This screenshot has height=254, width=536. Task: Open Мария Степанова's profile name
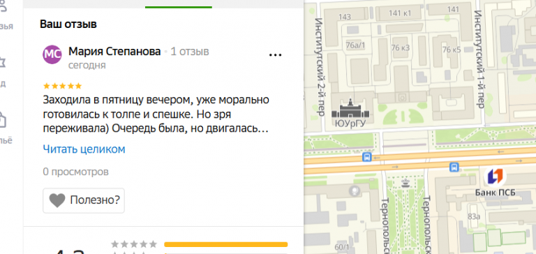click(114, 52)
